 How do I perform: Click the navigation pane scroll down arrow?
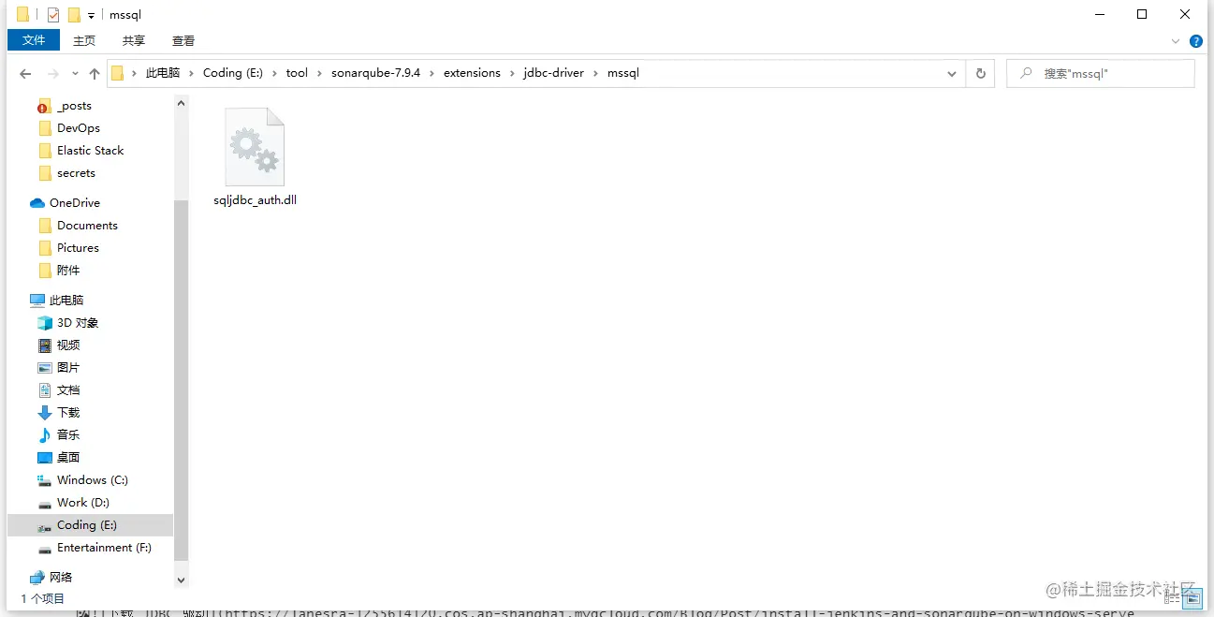click(x=182, y=580)
